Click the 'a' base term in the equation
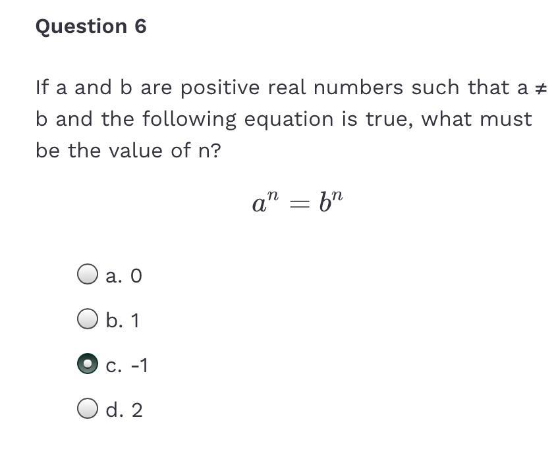This screenshot has width=556, height=459. [258, 204]
